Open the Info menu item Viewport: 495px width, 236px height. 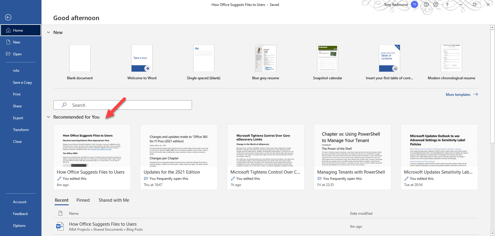pyautogui.click(x=16, y=71)
